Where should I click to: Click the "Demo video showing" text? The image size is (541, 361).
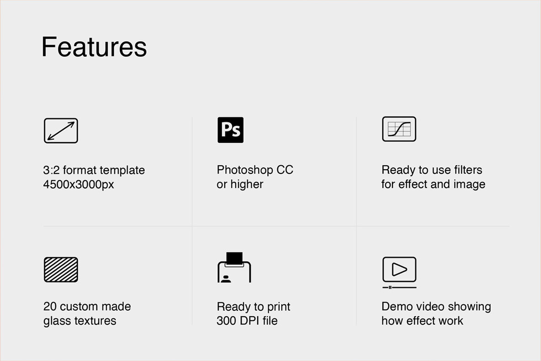pyautogui.click(x=436, y=307)
